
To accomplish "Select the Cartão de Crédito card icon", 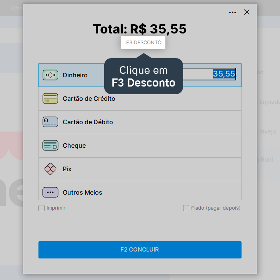I will click(x=50, y=98).
